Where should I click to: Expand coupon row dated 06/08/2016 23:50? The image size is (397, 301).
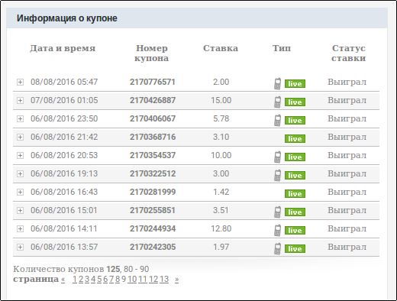(20, 118)
